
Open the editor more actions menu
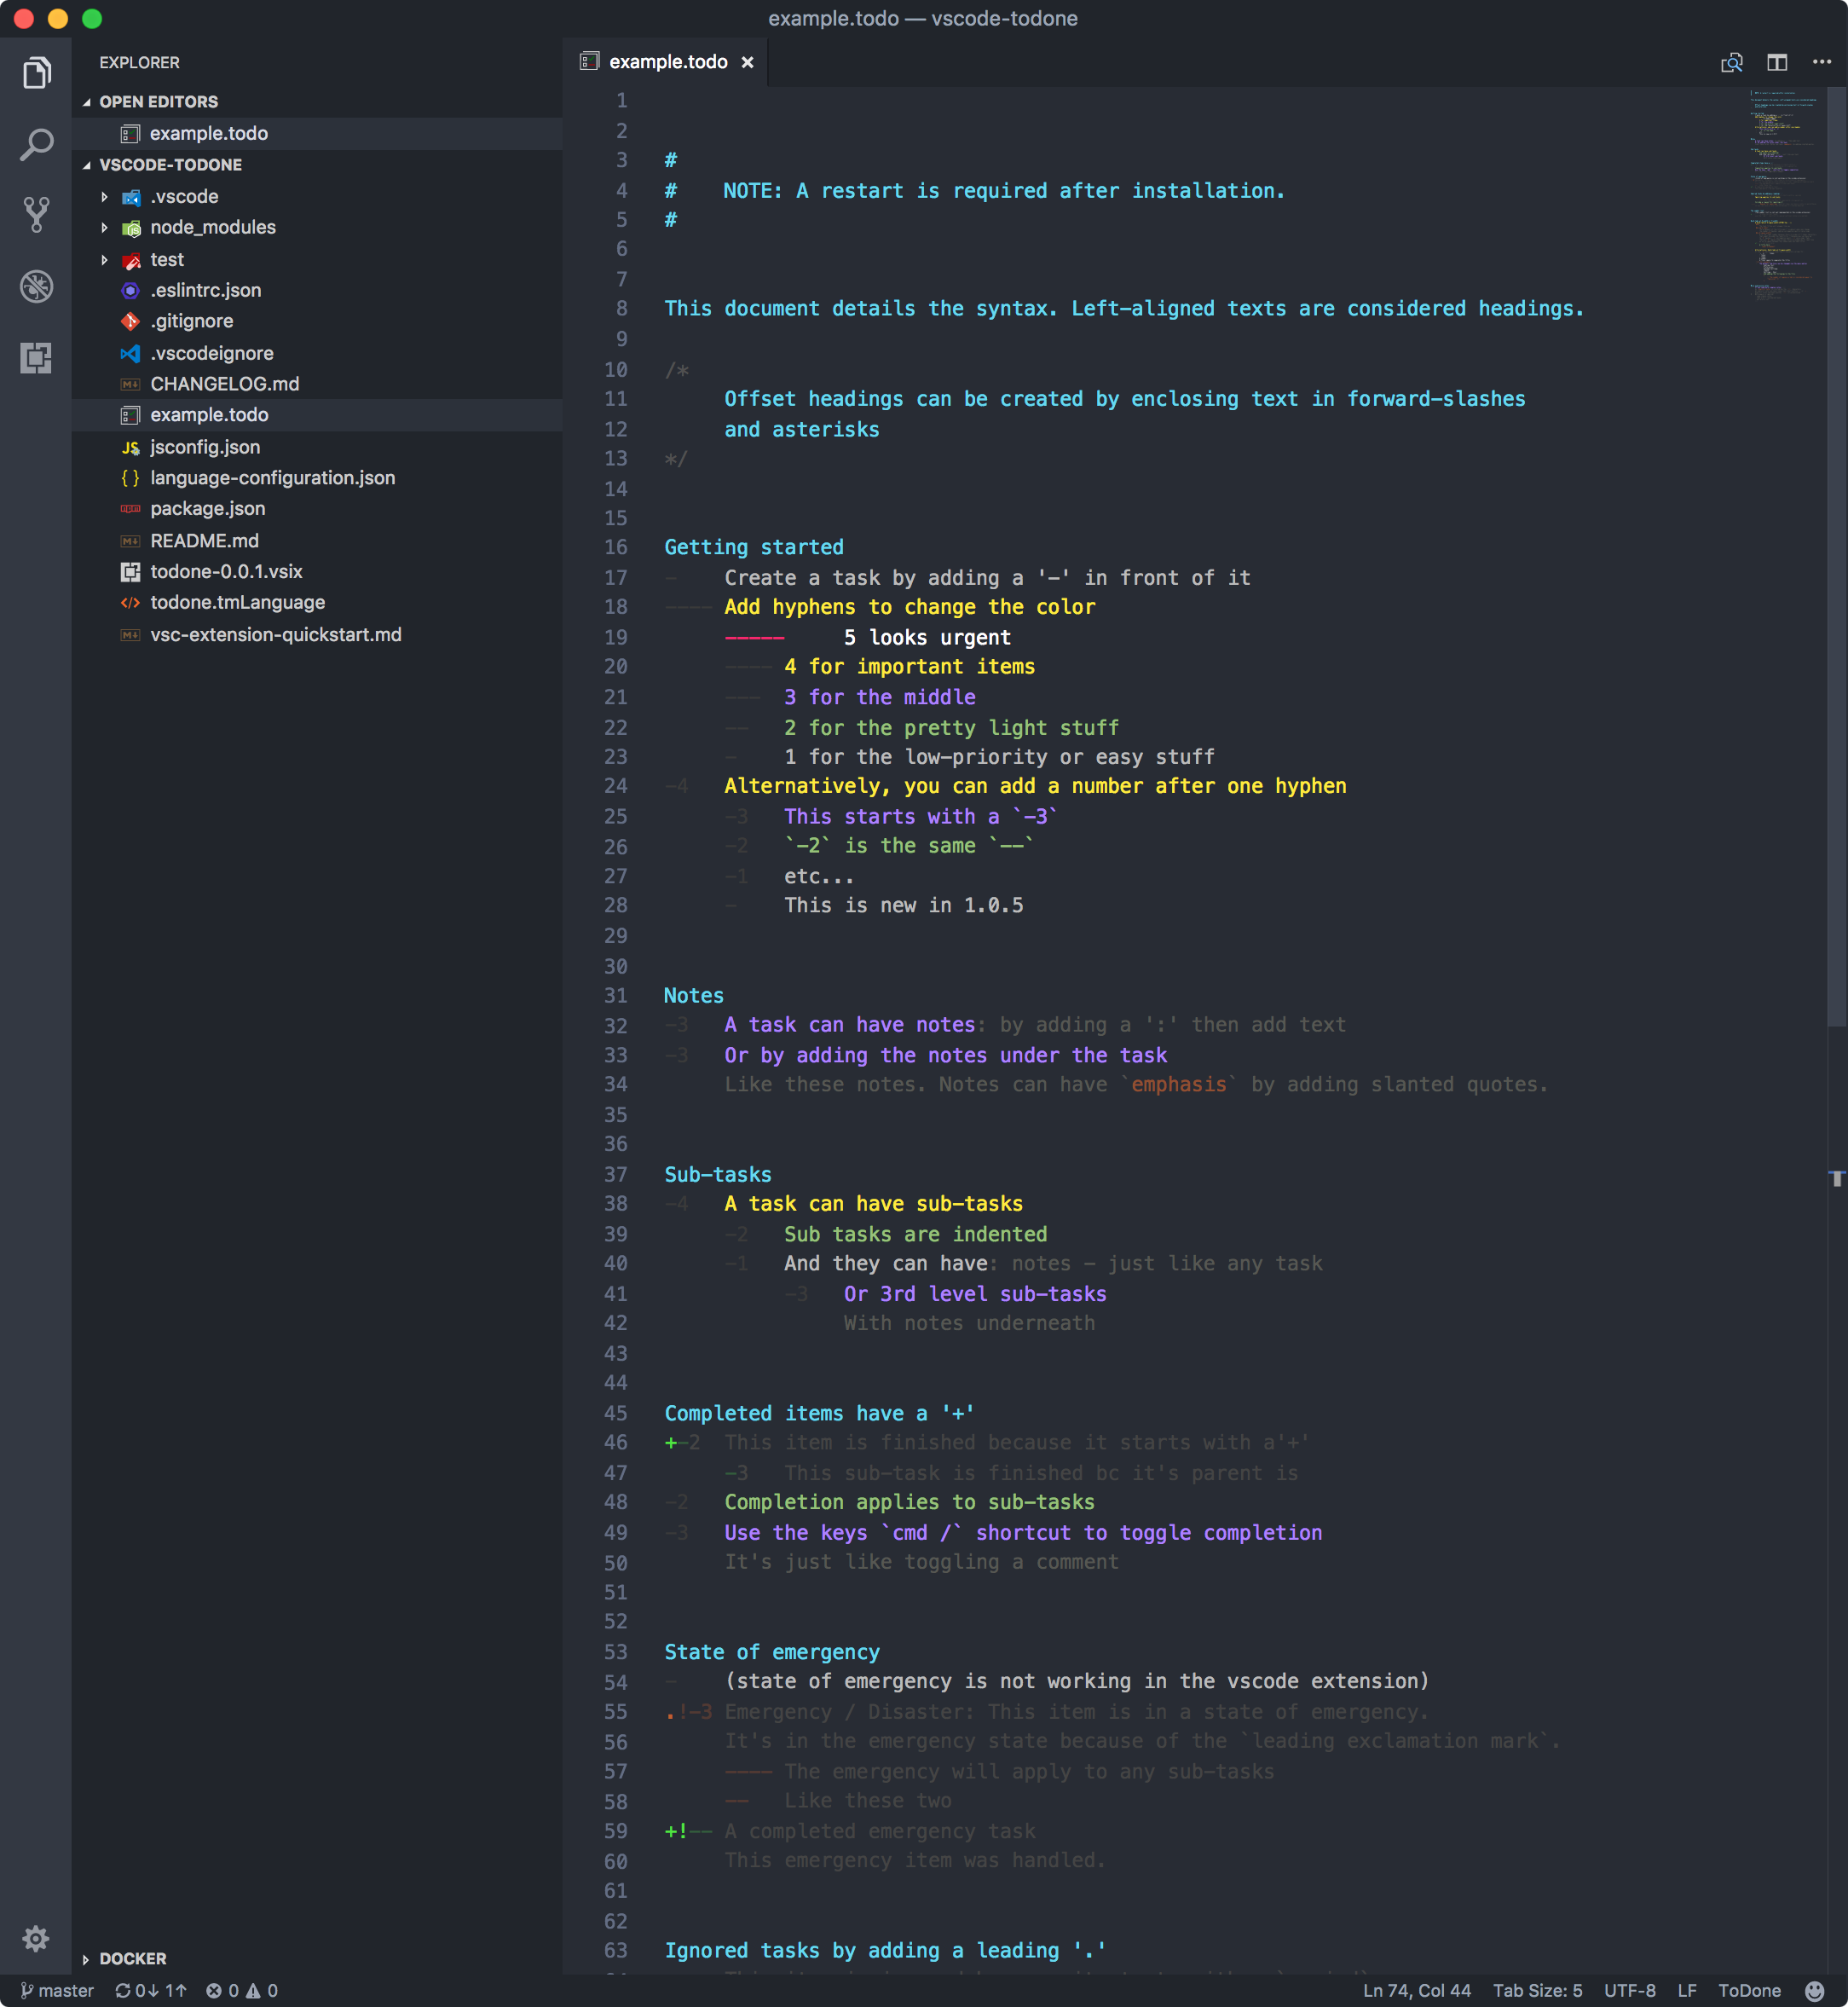[x=1822, y=62]
